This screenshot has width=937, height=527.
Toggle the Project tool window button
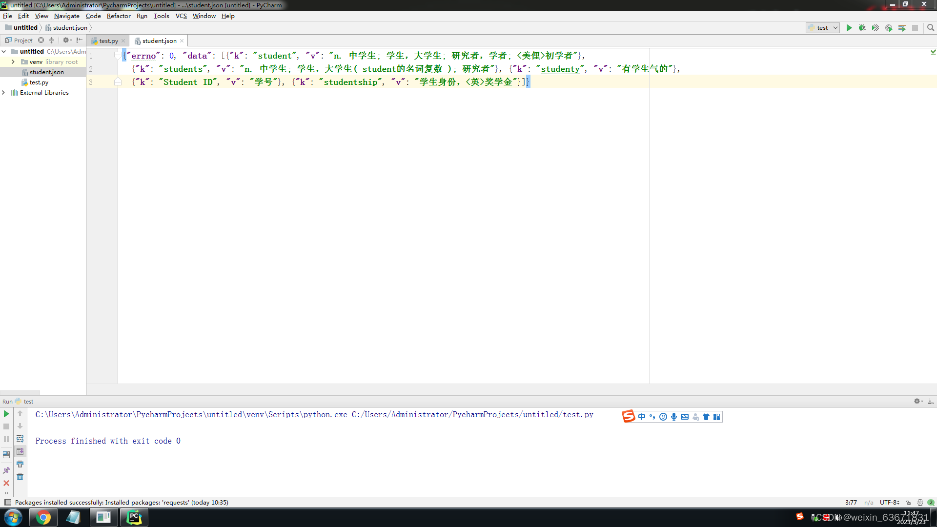19,41
